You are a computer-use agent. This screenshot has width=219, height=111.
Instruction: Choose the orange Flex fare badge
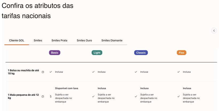pyautogui.click(x=182, y=53)
